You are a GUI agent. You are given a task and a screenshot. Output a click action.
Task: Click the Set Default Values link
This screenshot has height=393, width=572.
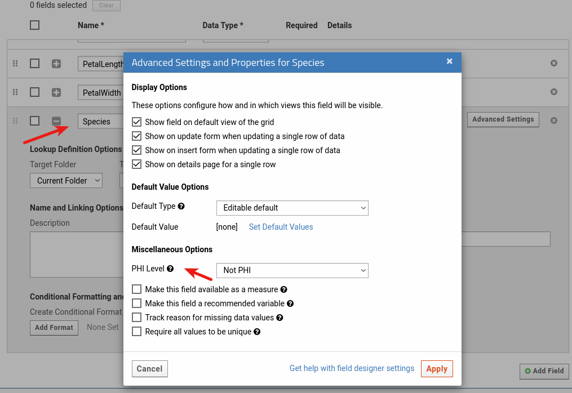point(281,227)
